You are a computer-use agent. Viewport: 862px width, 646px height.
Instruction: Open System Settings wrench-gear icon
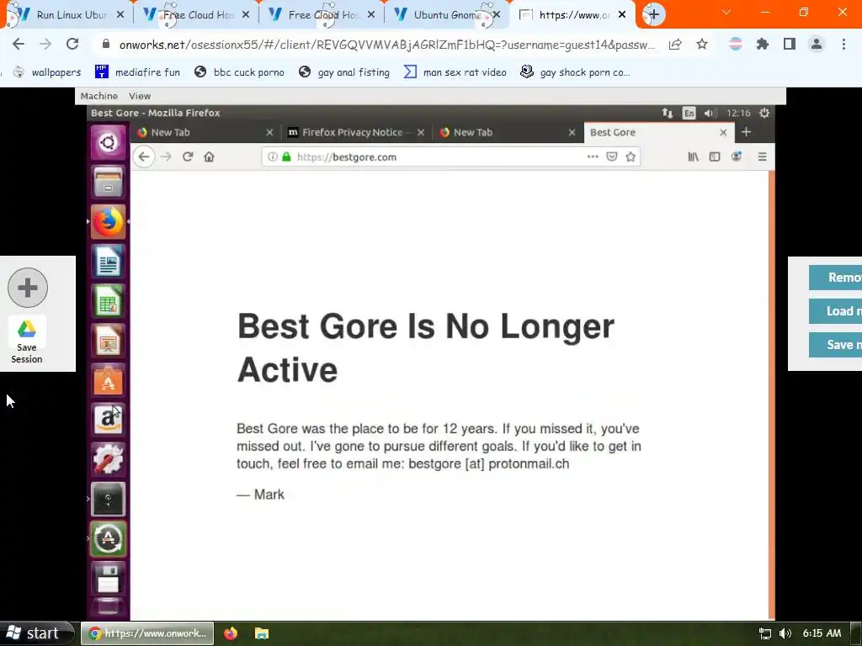click(108, 459)
